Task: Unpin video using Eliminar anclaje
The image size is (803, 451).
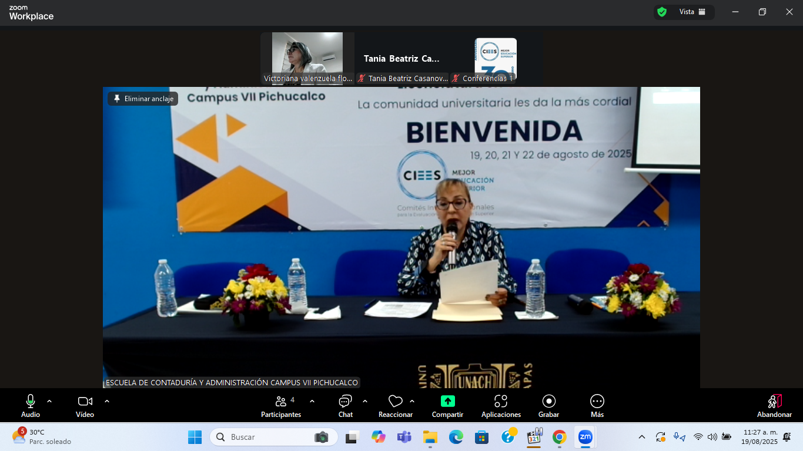Action: (143, 99)
